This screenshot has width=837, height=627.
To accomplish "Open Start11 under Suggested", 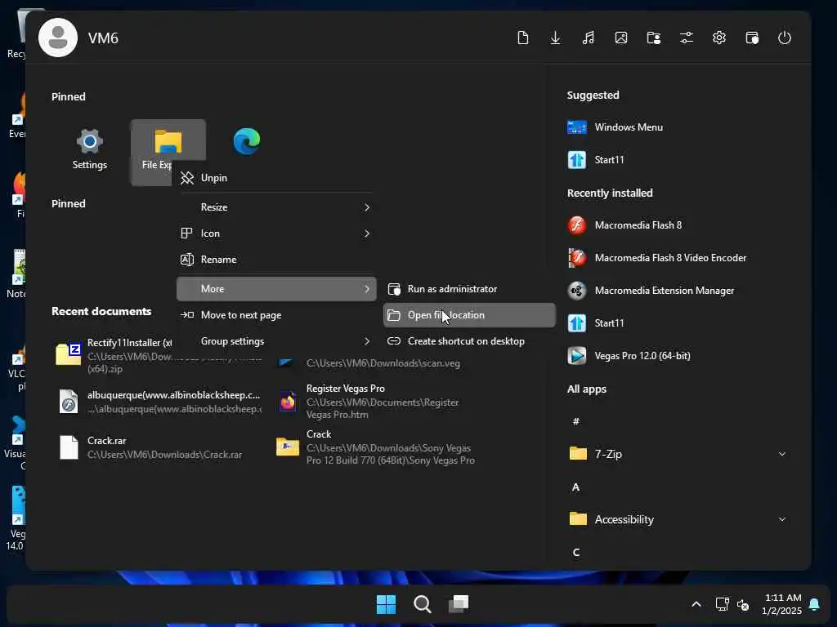I will (x=596, y=160).
